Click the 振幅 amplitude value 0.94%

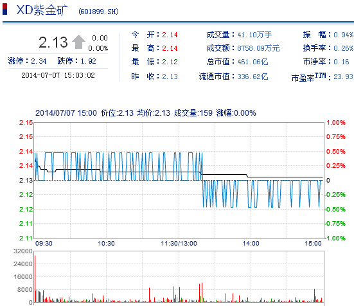click(x=343, y=35)
